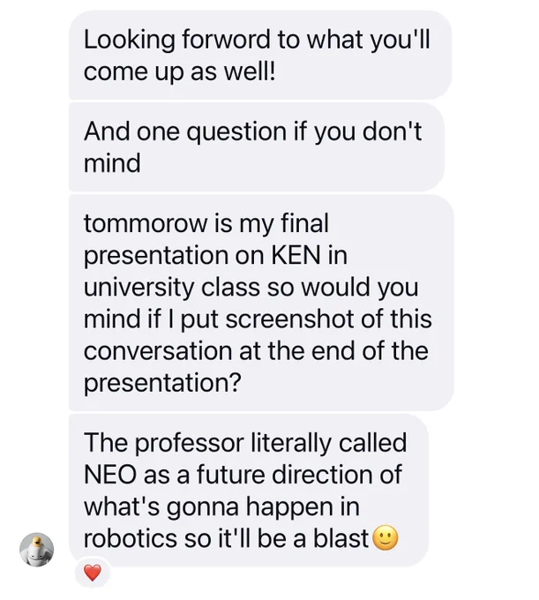Click the misspelled word 'tommorow'

tap(146, 223)
